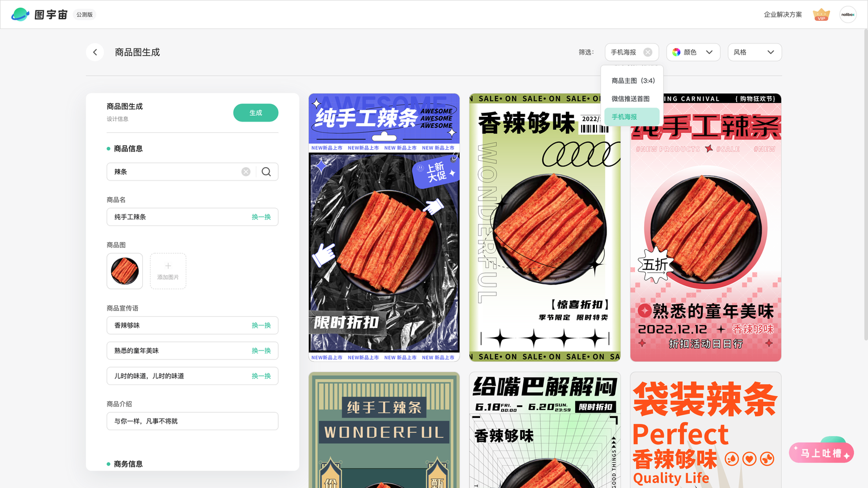The width and height of the screenshot is (868, 488).
Task: Click the VIP crown icon
Action: (x=821, y=14)
